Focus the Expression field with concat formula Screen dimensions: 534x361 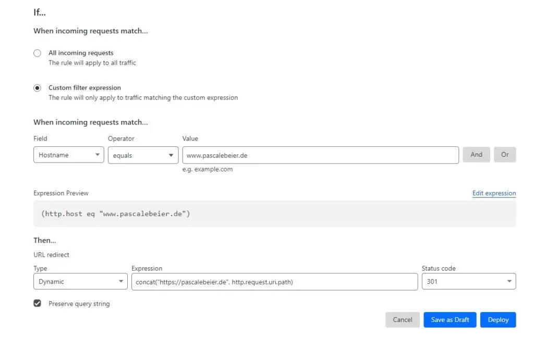point(274,282)
